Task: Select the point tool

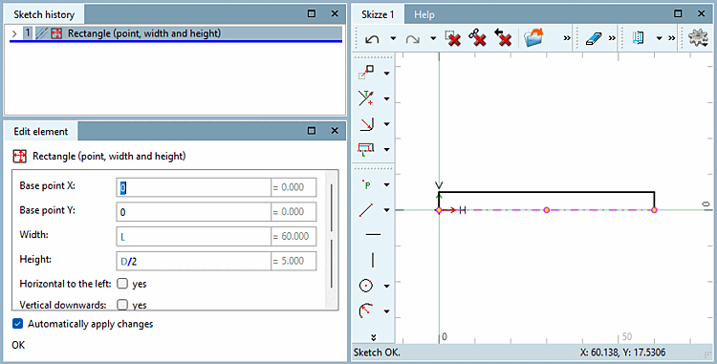Action: [x=366, y=184]
